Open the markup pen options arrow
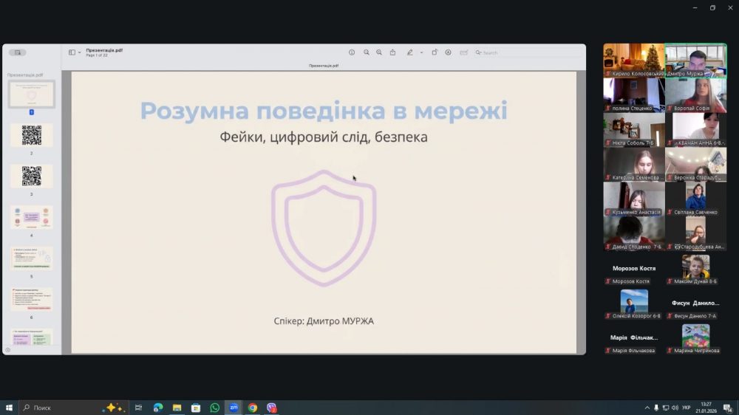This screenshot has height=415, width=739. click(x=421, y=52)
